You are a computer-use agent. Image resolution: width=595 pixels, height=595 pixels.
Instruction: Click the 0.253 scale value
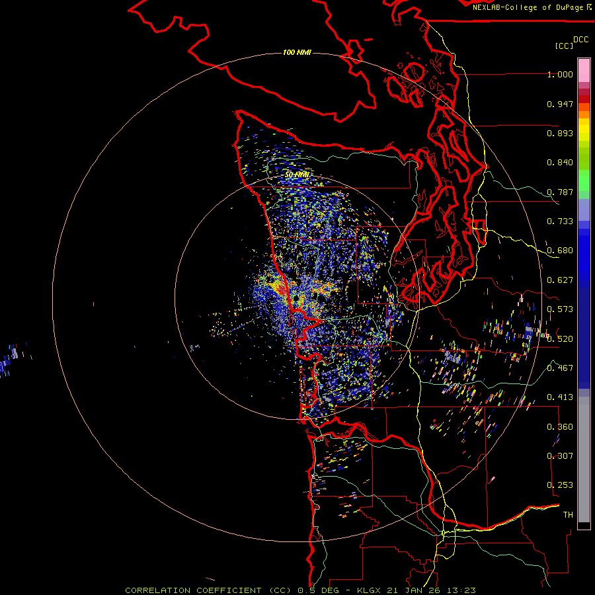coord(560,485)
